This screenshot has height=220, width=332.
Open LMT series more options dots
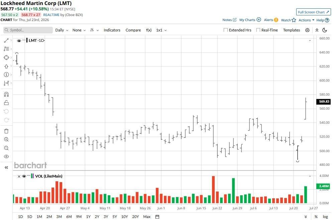24,39
